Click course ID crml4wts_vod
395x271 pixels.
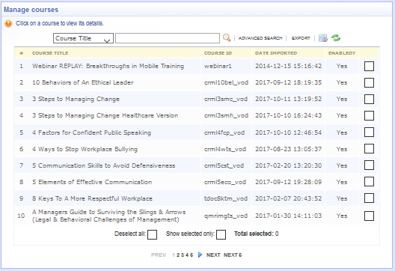(x=225, y=149)
